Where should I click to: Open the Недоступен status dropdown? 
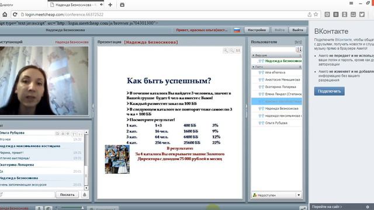[299, 195]
